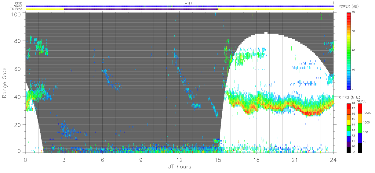Click the 21 tick on UT hours axis
The width and height of the screenshot is (375, 173).
coord(295,160)
